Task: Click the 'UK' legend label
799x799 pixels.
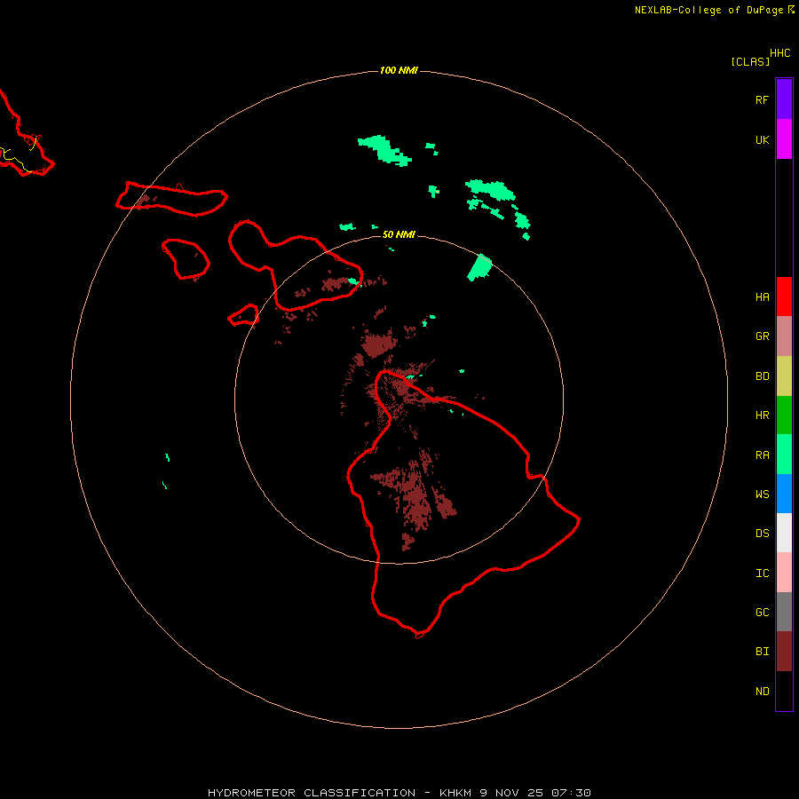Action: (x=762, y=139)
